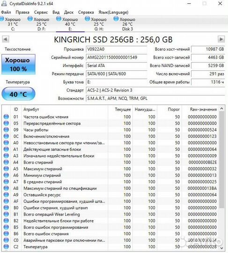
Task: Click status icon of attribute A8
Action: pyautogui.click(x=6, y=188)
